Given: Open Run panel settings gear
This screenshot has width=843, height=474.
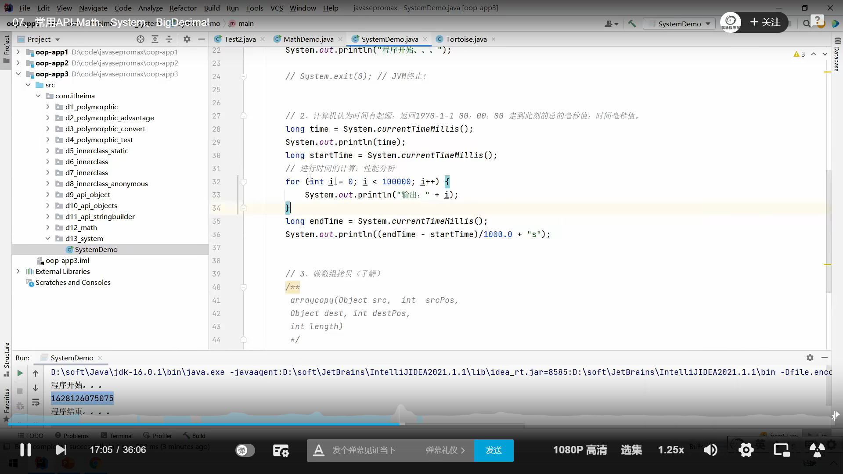Looking at the screenshot, I should pos(810,358).
